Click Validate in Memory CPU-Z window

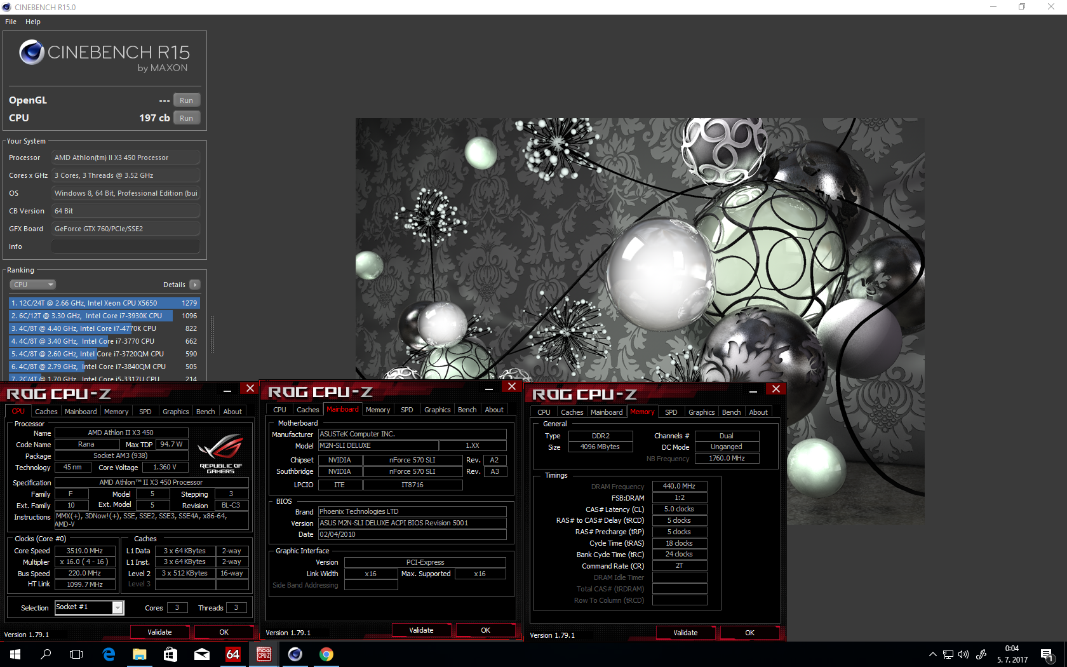(x=685, y=633)
